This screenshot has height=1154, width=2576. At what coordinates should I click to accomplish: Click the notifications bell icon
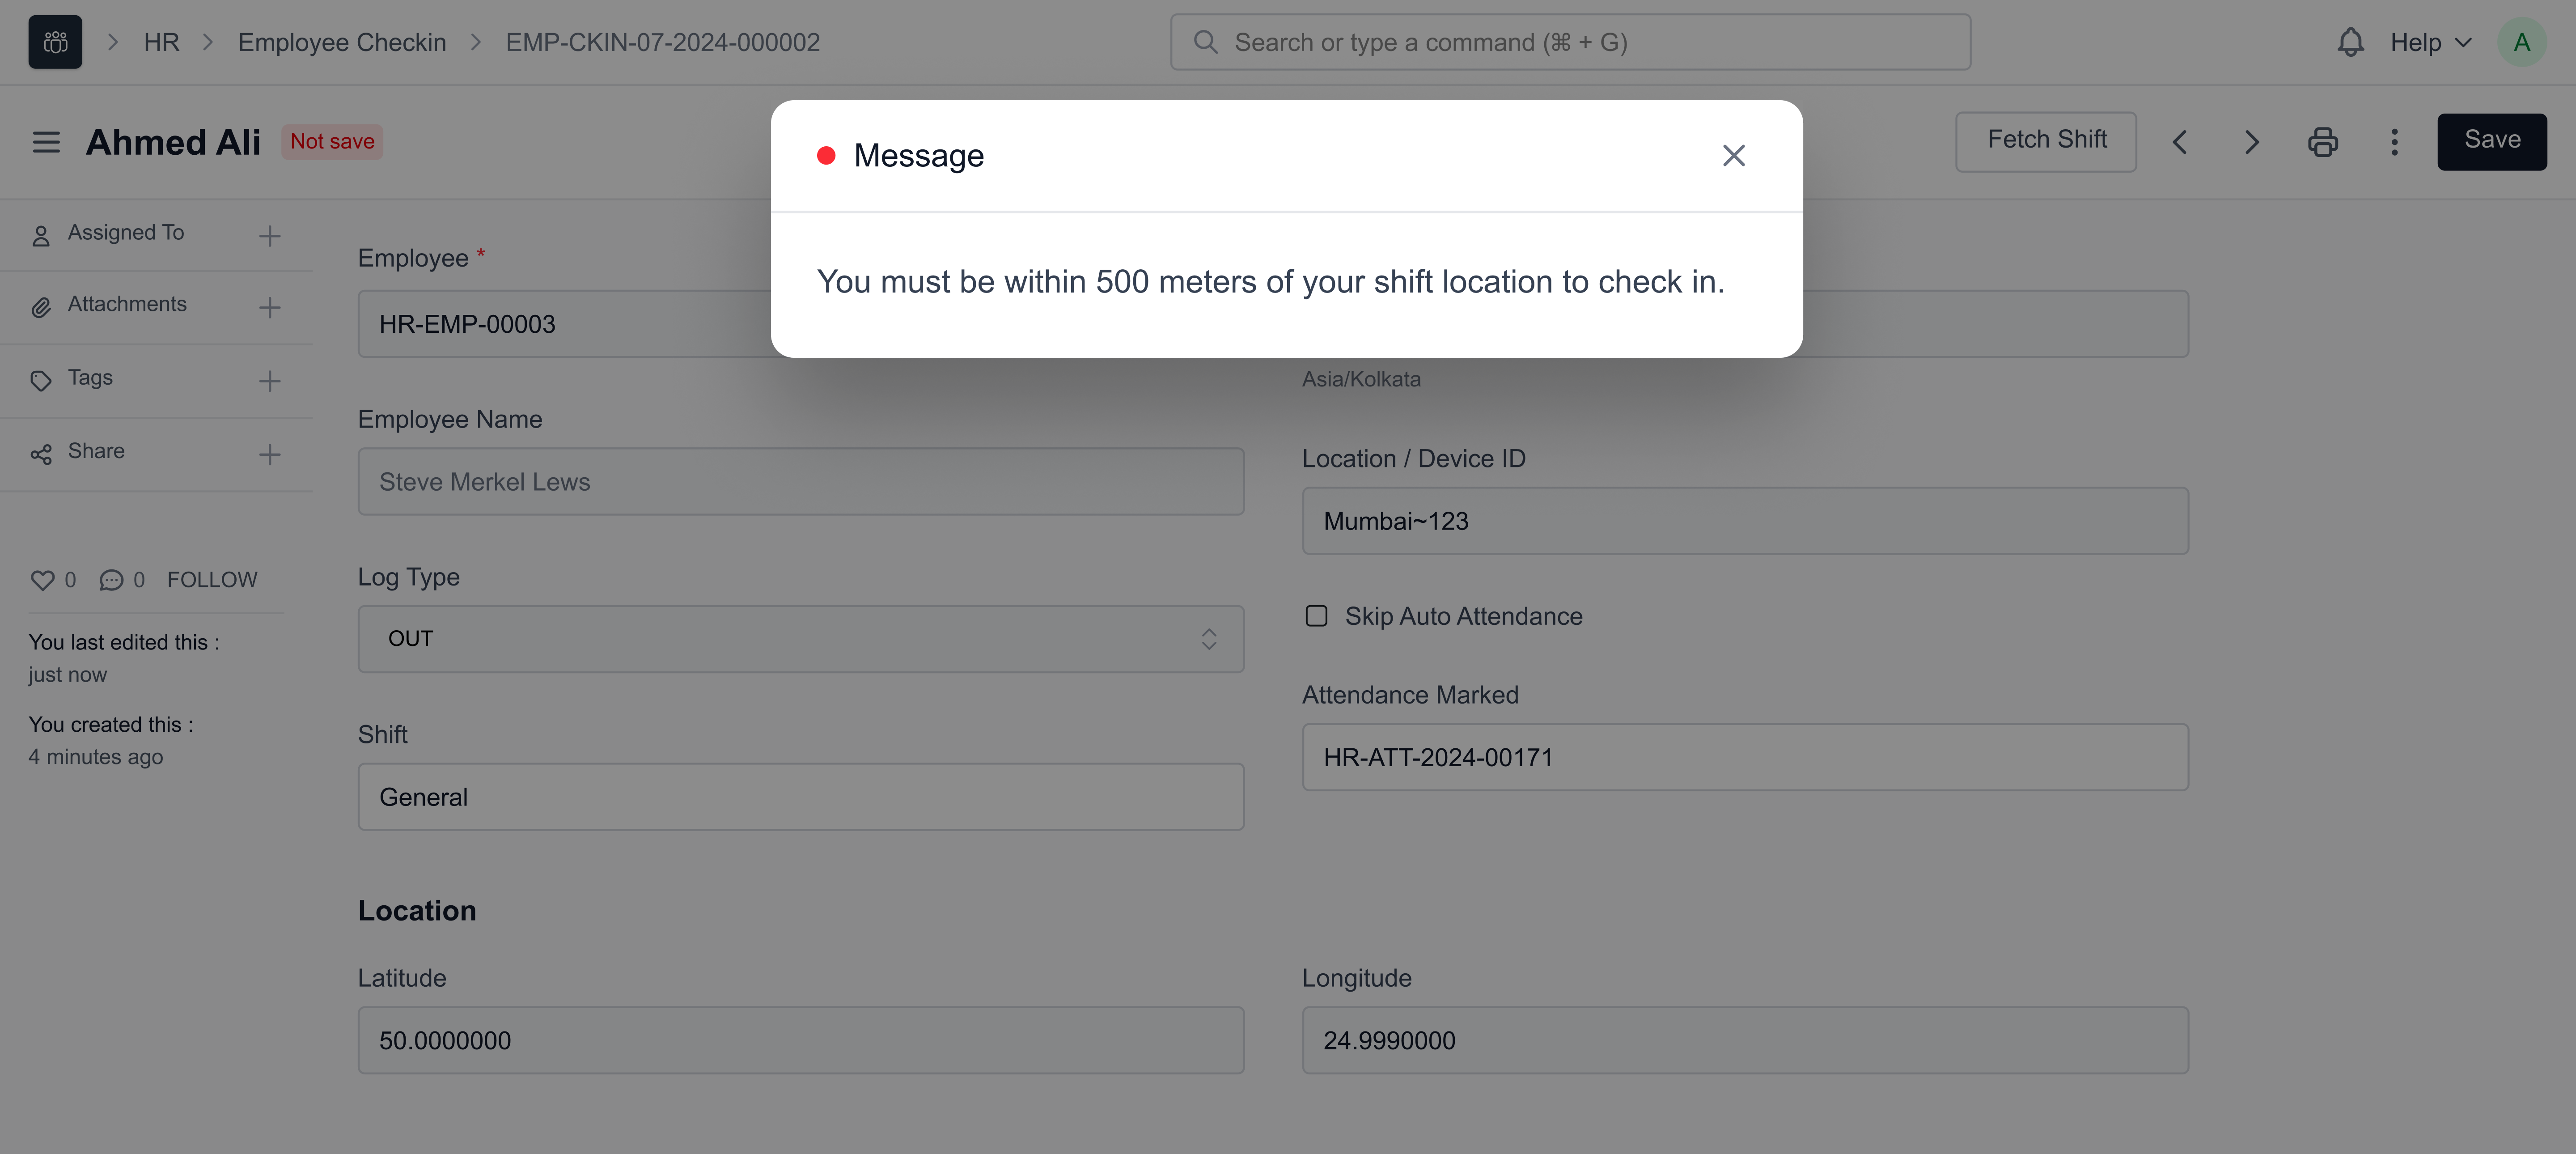[2350, 42]
